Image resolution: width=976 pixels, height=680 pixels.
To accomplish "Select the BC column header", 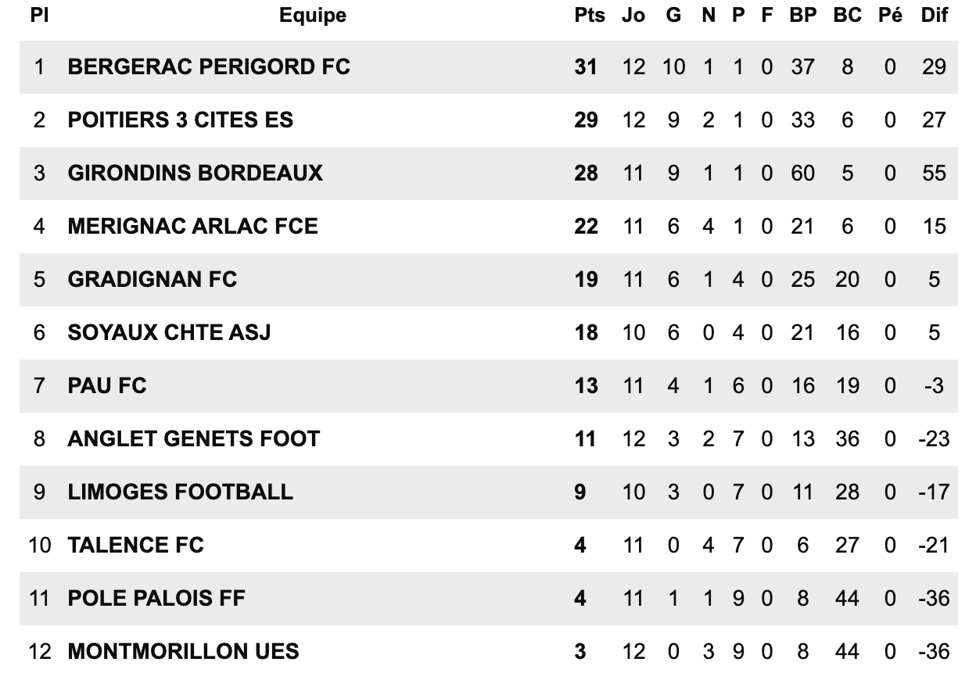I will coord(847,16).
